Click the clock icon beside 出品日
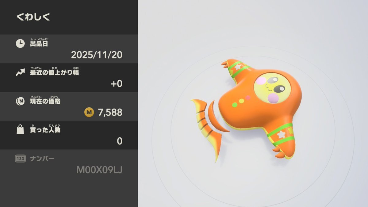368x207 pixels. (x=20, y=44)
